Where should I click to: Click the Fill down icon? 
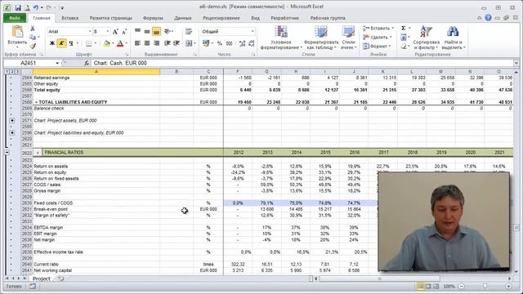403,37
